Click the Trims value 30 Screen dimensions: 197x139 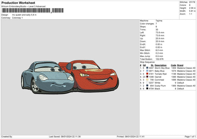click(x=157, y=30)
